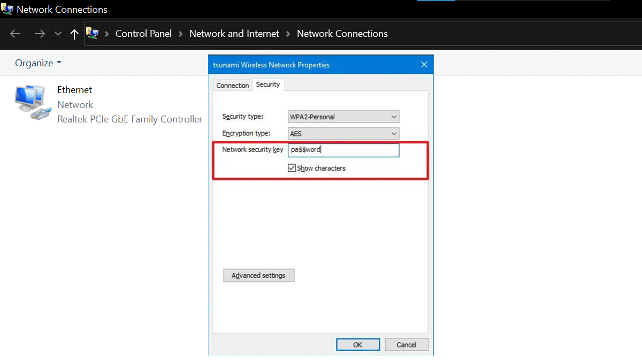Click the Network security key field
642x361 pixels.
(343, 150)
